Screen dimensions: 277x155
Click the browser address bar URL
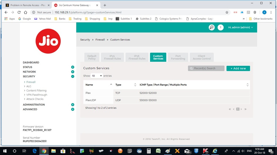(x=88, y=12)
